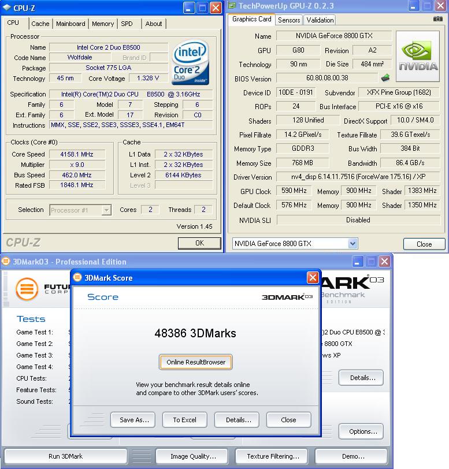
Task: Click Details in the 3DMark Score dialog
Action: pyautogui.click(x=237, y=420)
